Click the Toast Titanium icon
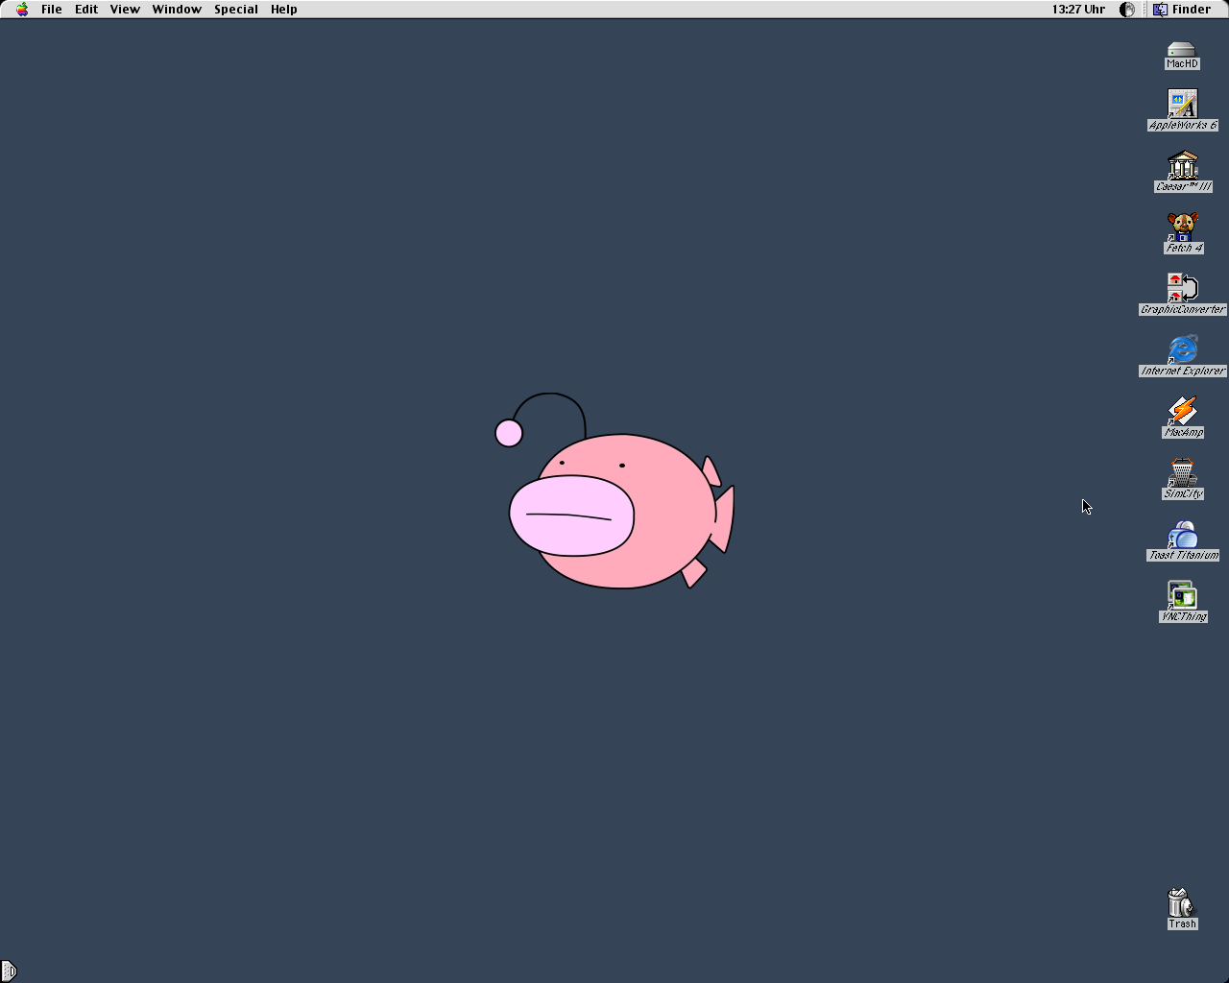Screen dimensions: 1229x983 [1182, 535]
